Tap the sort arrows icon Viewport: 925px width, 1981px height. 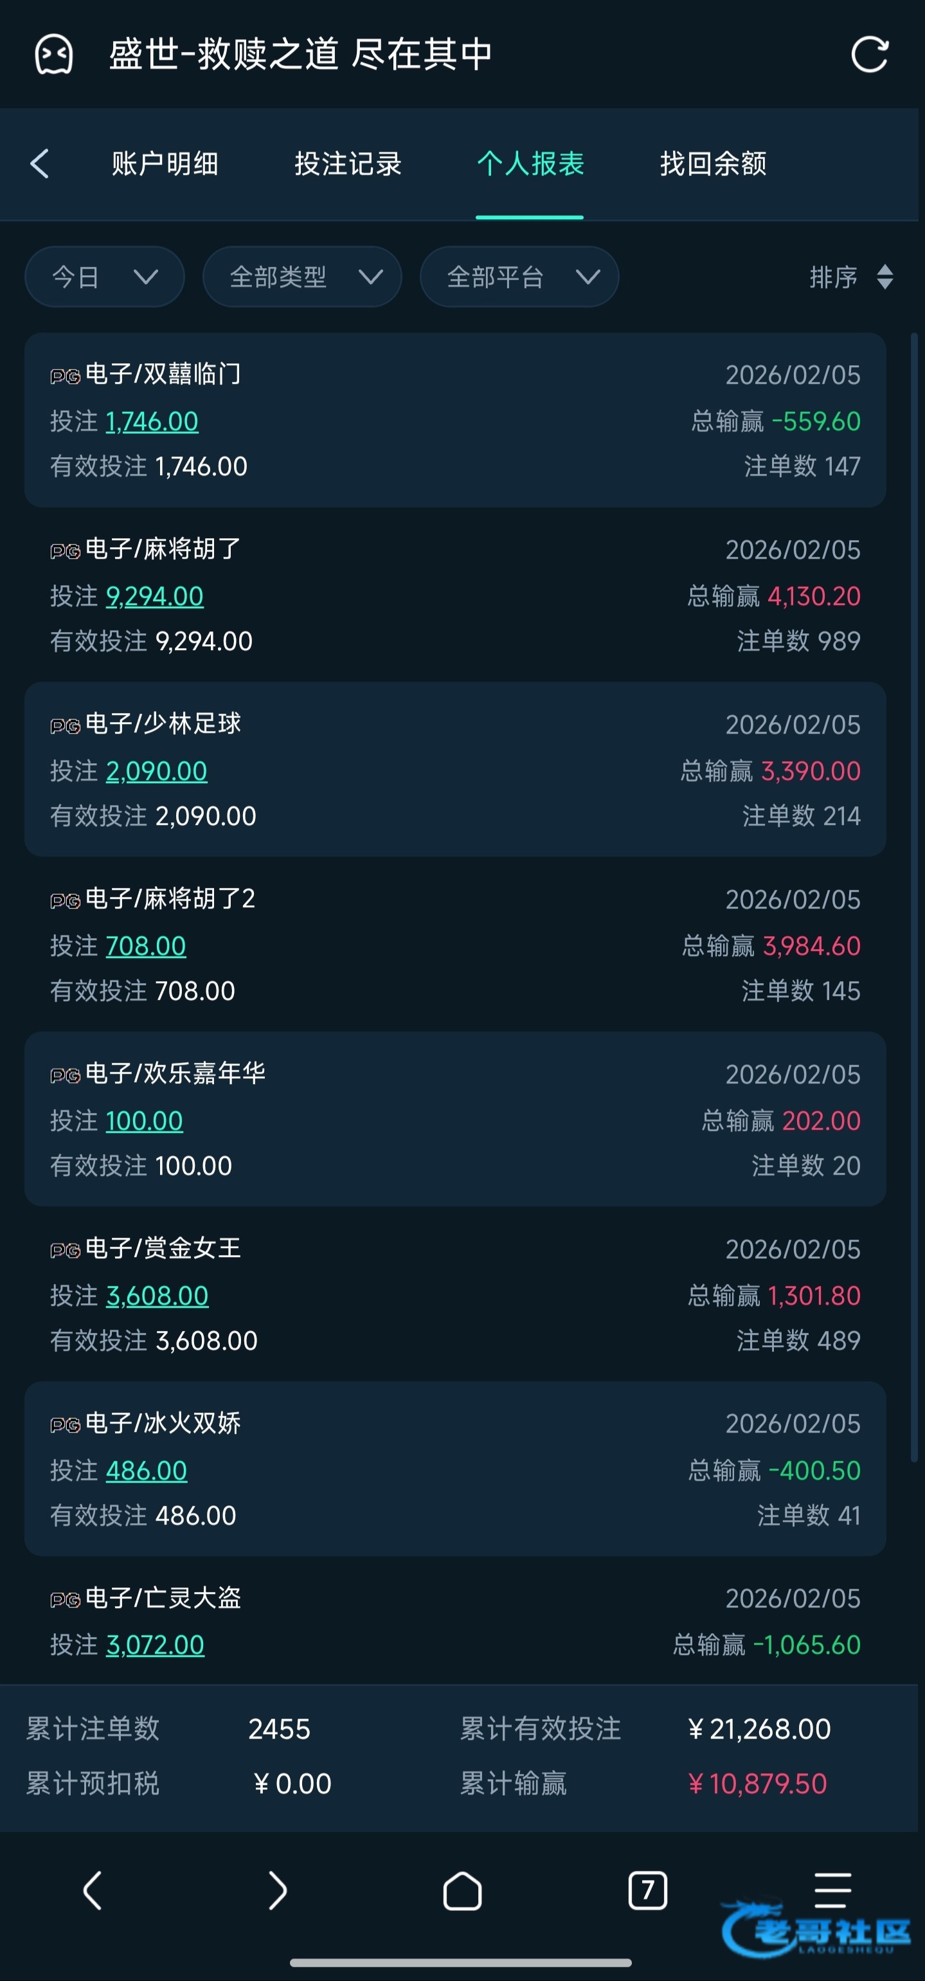pos(885,277)
